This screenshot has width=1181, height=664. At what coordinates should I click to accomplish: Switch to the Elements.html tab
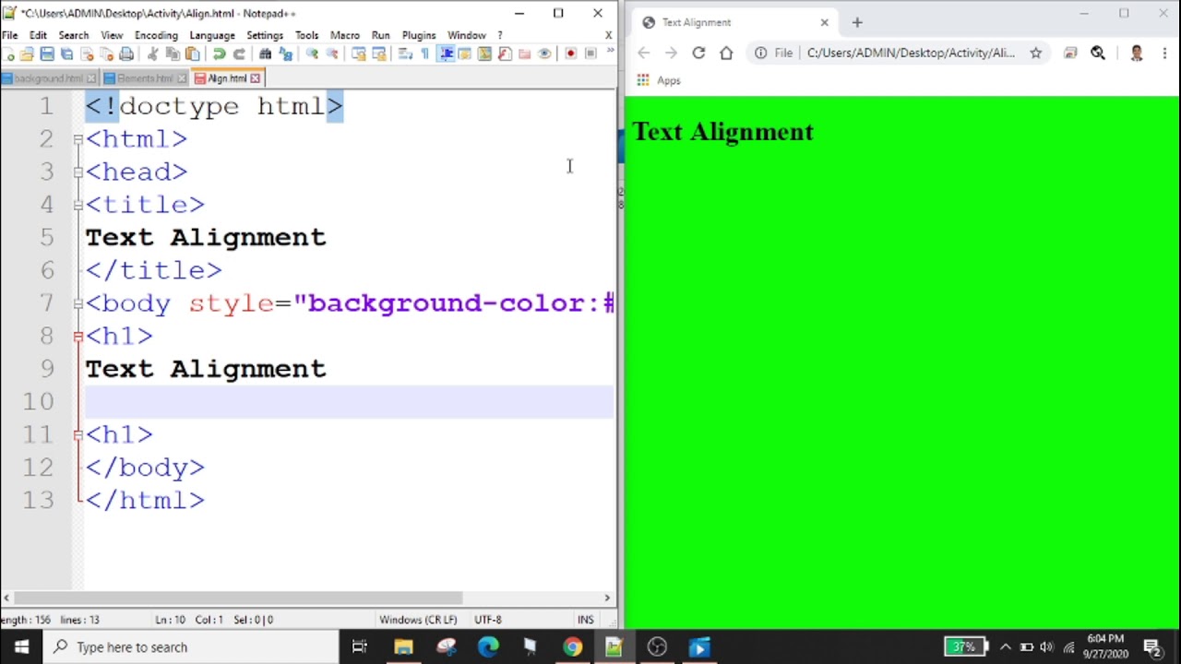[144, 78]
